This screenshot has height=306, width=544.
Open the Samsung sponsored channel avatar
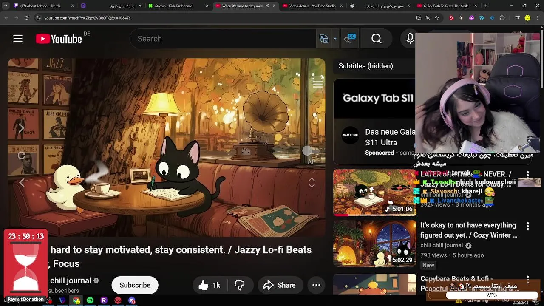(x=351, y=136)
